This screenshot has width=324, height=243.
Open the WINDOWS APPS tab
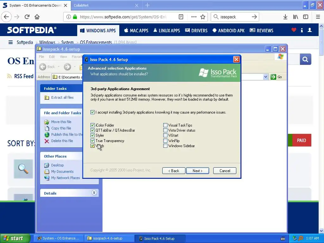(x=98, y=31)
